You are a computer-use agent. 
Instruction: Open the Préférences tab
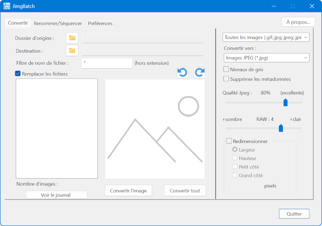[x=100, y=23]
